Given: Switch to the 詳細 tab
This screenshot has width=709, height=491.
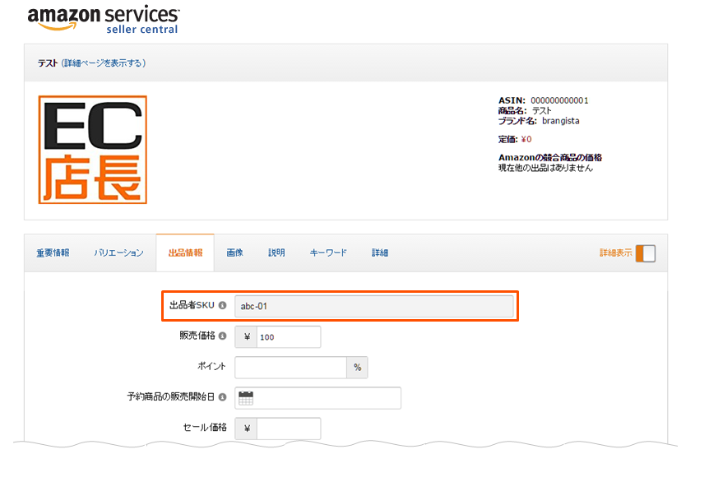Looking at the screenshot, I should pyautogui.click(x=380, y=252).
